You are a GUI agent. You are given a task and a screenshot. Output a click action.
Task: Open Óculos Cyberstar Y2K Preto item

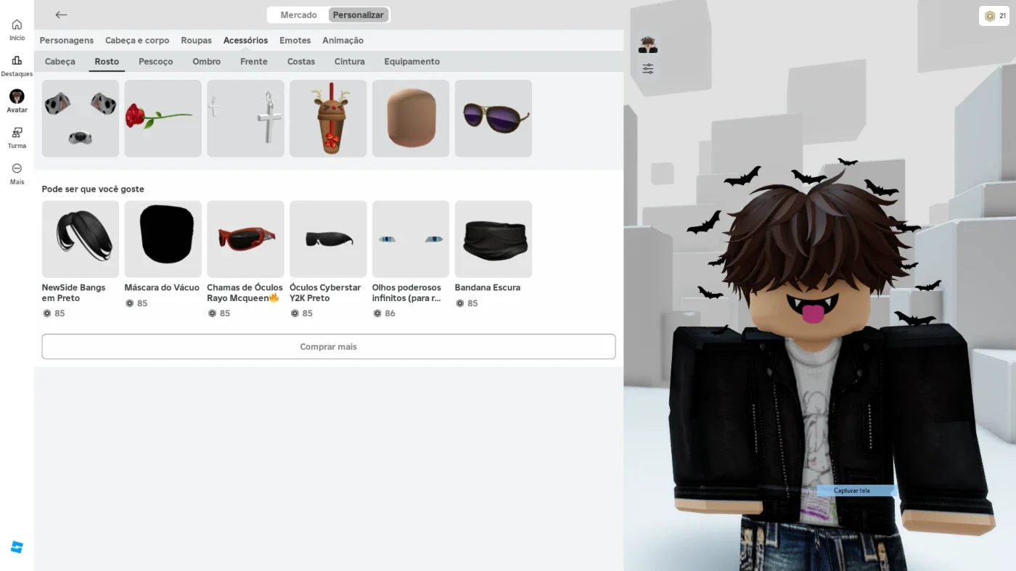click(328, 260)
